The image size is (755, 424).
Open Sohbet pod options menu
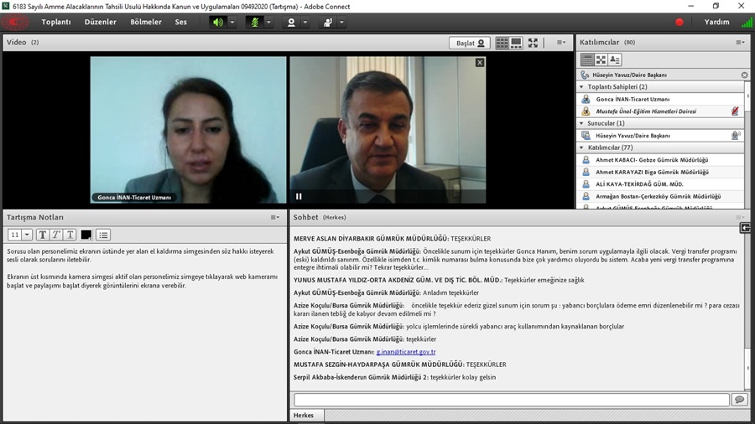[x=740, y=217]
